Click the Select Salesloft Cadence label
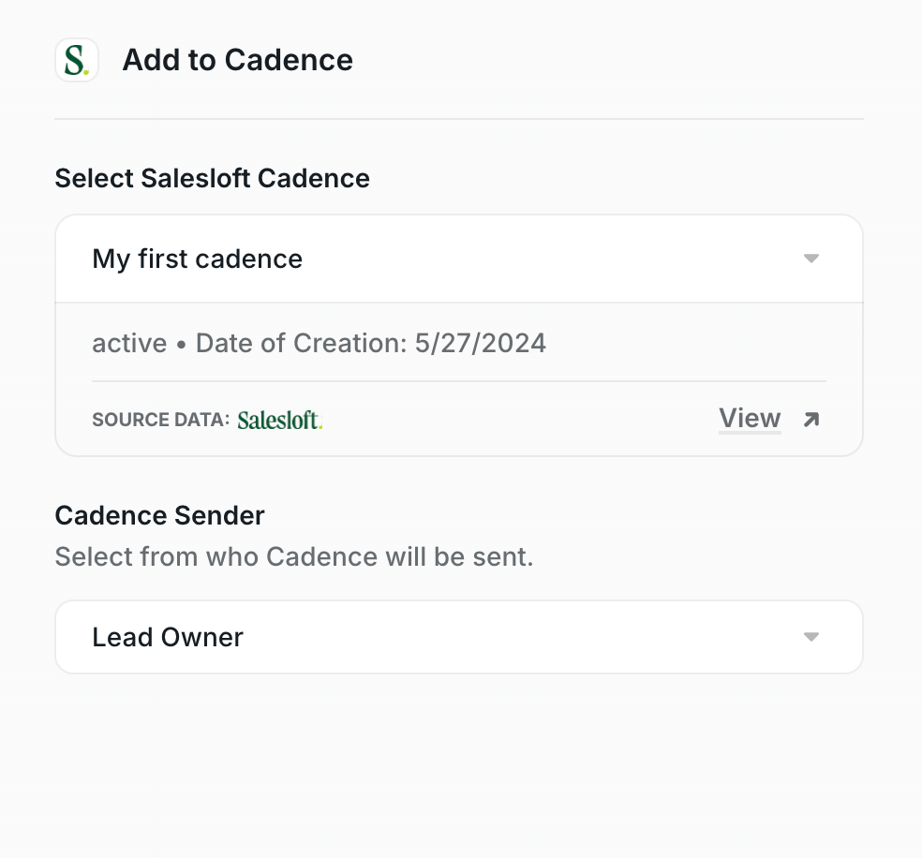 pos(212,178)
